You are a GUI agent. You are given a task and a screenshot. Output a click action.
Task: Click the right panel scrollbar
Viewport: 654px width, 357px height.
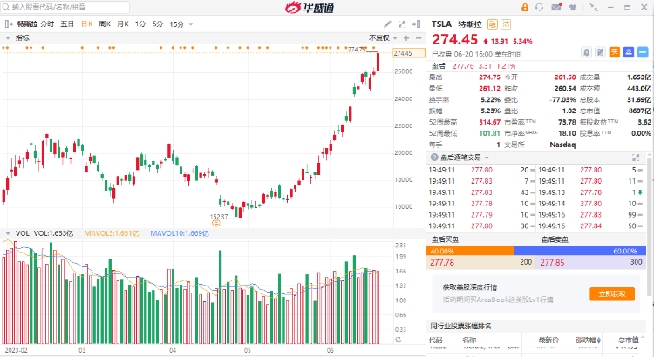point(650,225)
